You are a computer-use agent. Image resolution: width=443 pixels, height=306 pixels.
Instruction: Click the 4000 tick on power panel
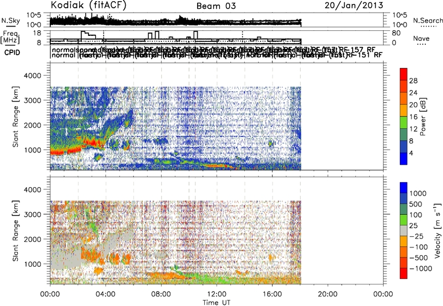pos(32,76)
